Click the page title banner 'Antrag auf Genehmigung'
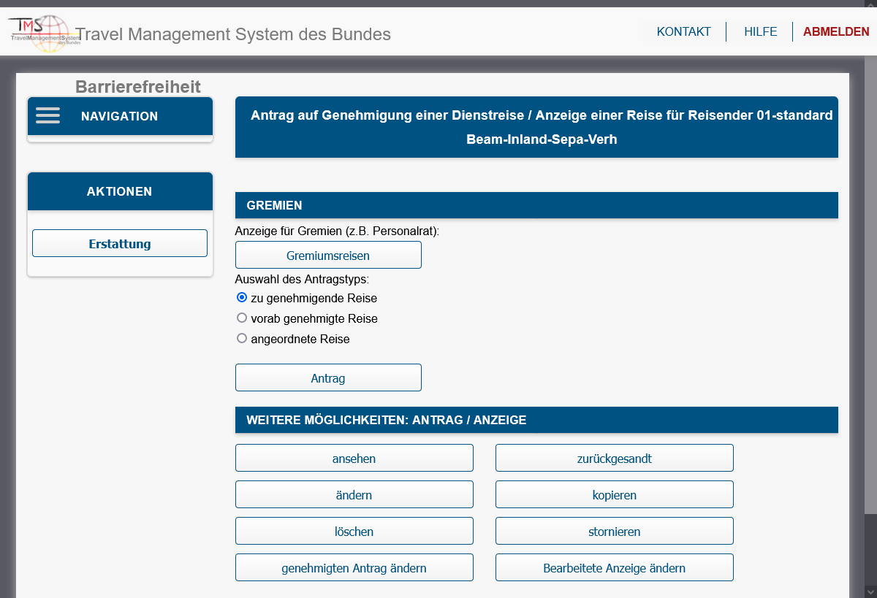This screenshot has width=877, height=598. click(x=536, y=127)
